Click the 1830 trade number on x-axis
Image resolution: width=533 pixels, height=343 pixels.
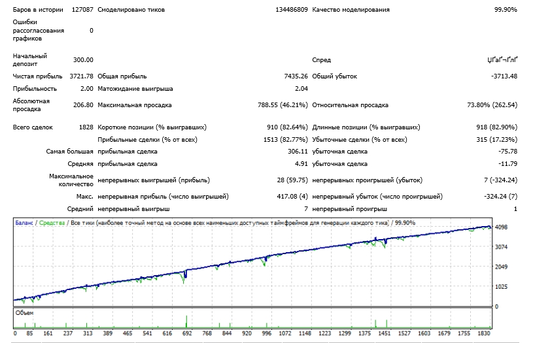484,333
